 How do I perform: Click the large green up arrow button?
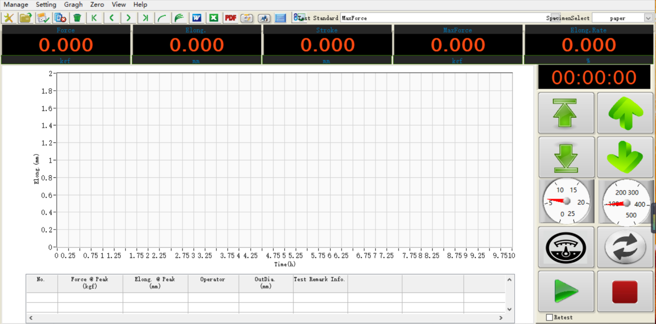(x=624, y=113)
